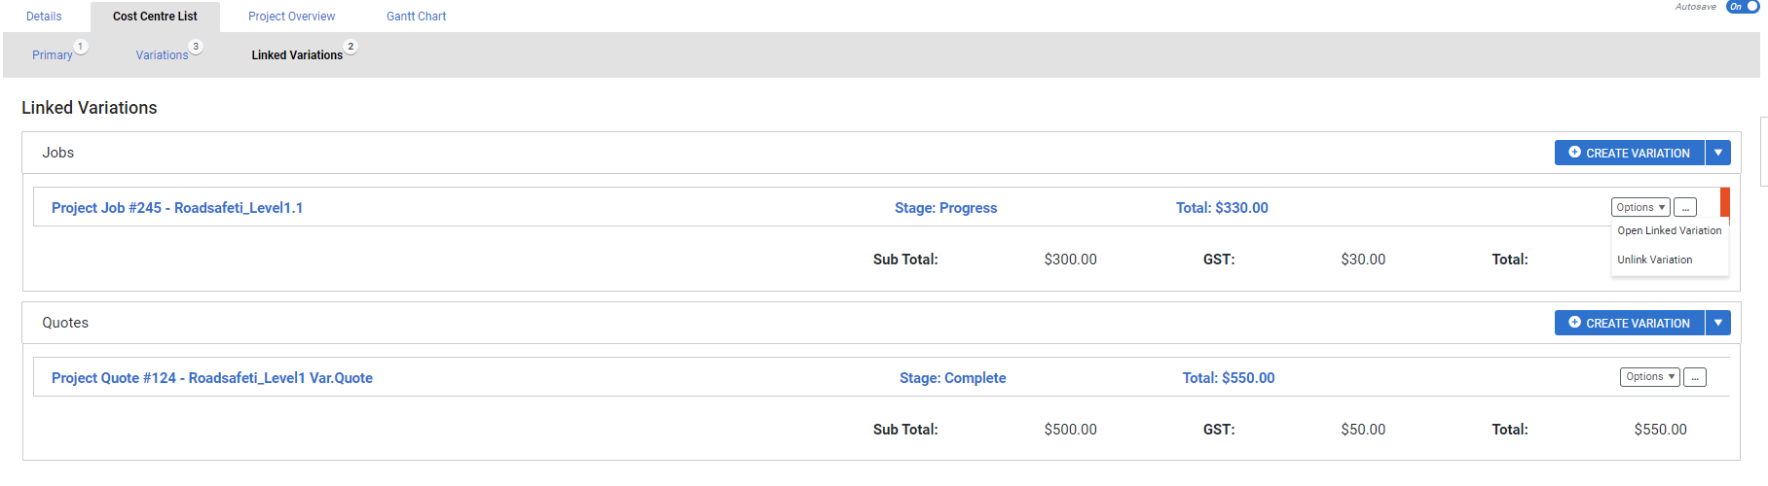Choose Unlink Variation menu entry
Image resolution: width=1768 pixels, height=486 pixels.
pyautogui.click(x=1655, y=260)
